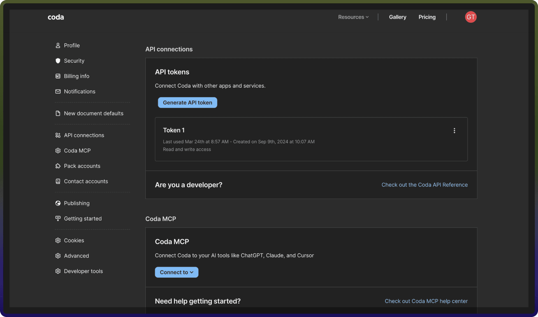This screenshot has height=317, width=538.
Task: Open Billing info settings
Action: pyautogui.click(x=76, y=76)
